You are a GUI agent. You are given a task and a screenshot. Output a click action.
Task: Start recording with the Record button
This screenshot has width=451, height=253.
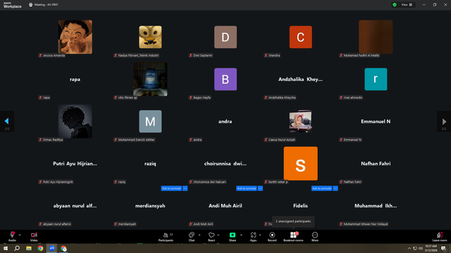[x=272, y=237]
